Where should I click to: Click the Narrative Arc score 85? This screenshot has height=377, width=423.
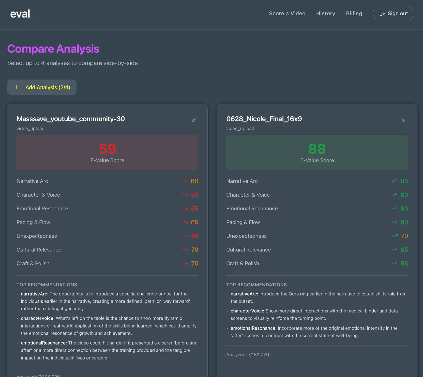[x=404, y=181]
